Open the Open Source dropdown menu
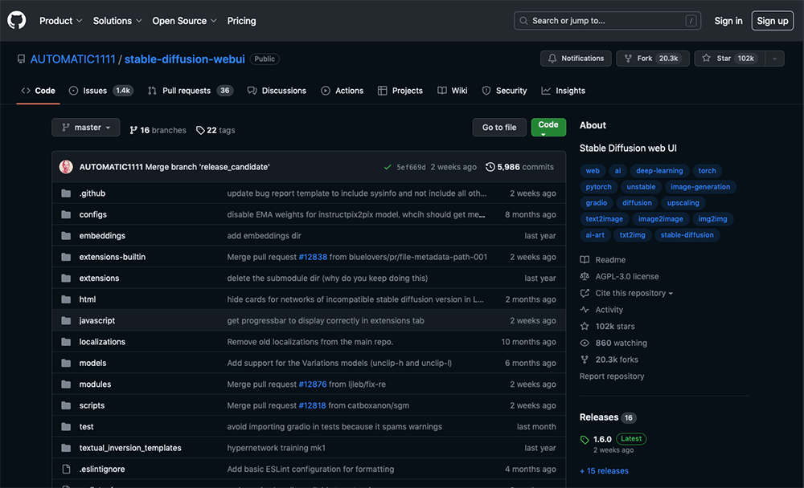This screenshot has width=804, height=488. tap(184, 21)
